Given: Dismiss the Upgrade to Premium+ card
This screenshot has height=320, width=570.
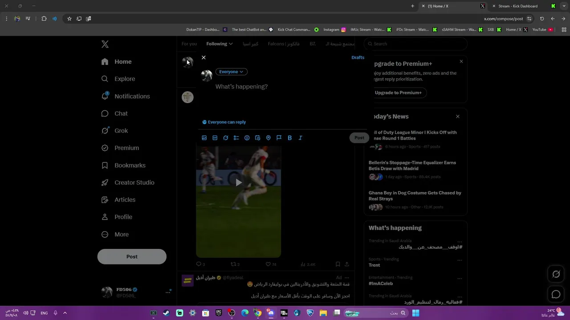Looking at the screenshot, I should click(x=461, y=61).
